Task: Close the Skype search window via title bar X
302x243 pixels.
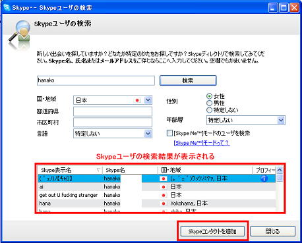Action: pos(294,8)
